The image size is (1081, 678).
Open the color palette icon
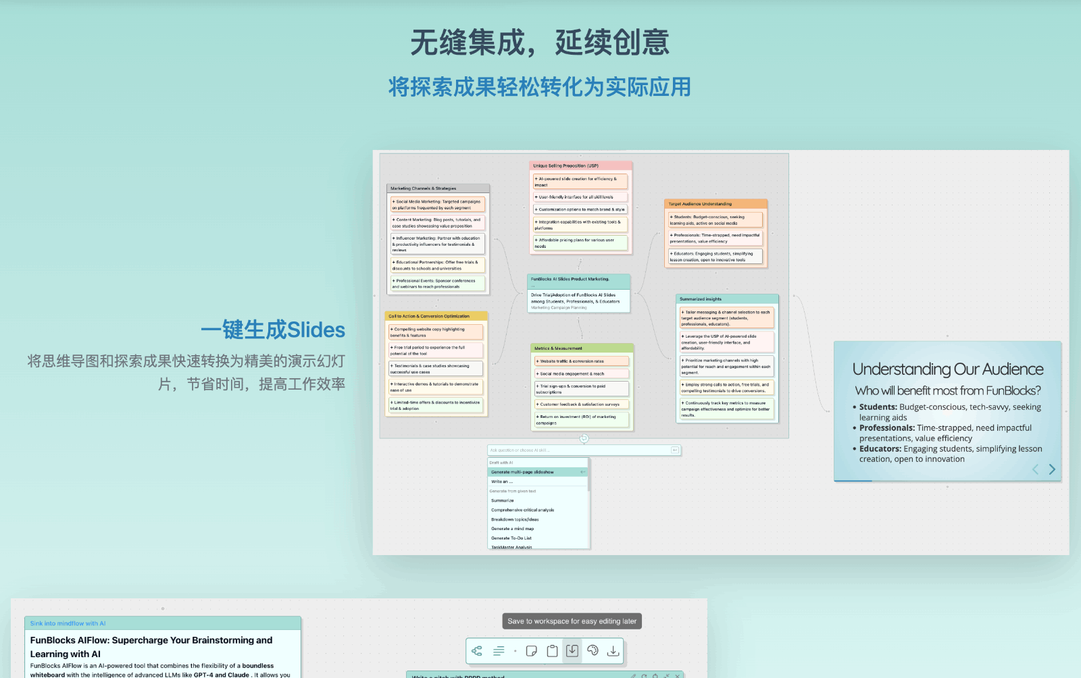point(593,651)
